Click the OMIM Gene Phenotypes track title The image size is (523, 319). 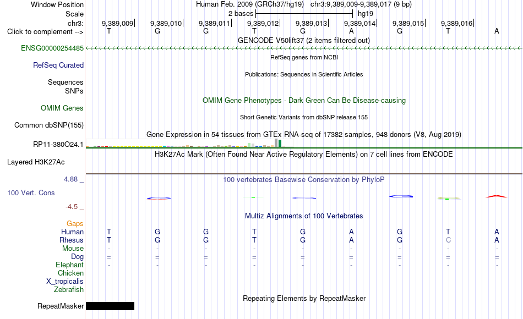click(304, 100)
